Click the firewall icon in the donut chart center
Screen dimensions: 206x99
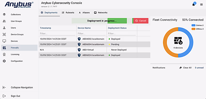click(178, 41)
